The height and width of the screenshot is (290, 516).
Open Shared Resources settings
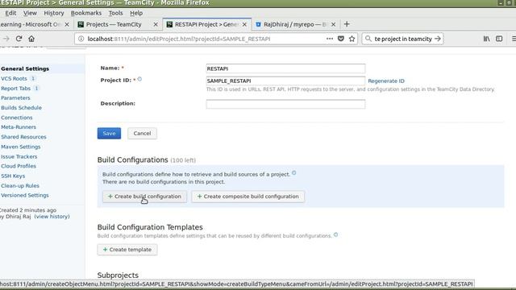(23, 137)
